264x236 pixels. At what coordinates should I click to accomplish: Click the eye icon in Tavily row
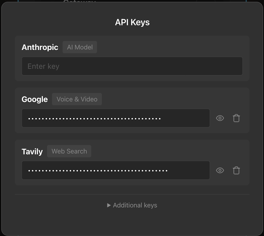[x=220, y=170]
